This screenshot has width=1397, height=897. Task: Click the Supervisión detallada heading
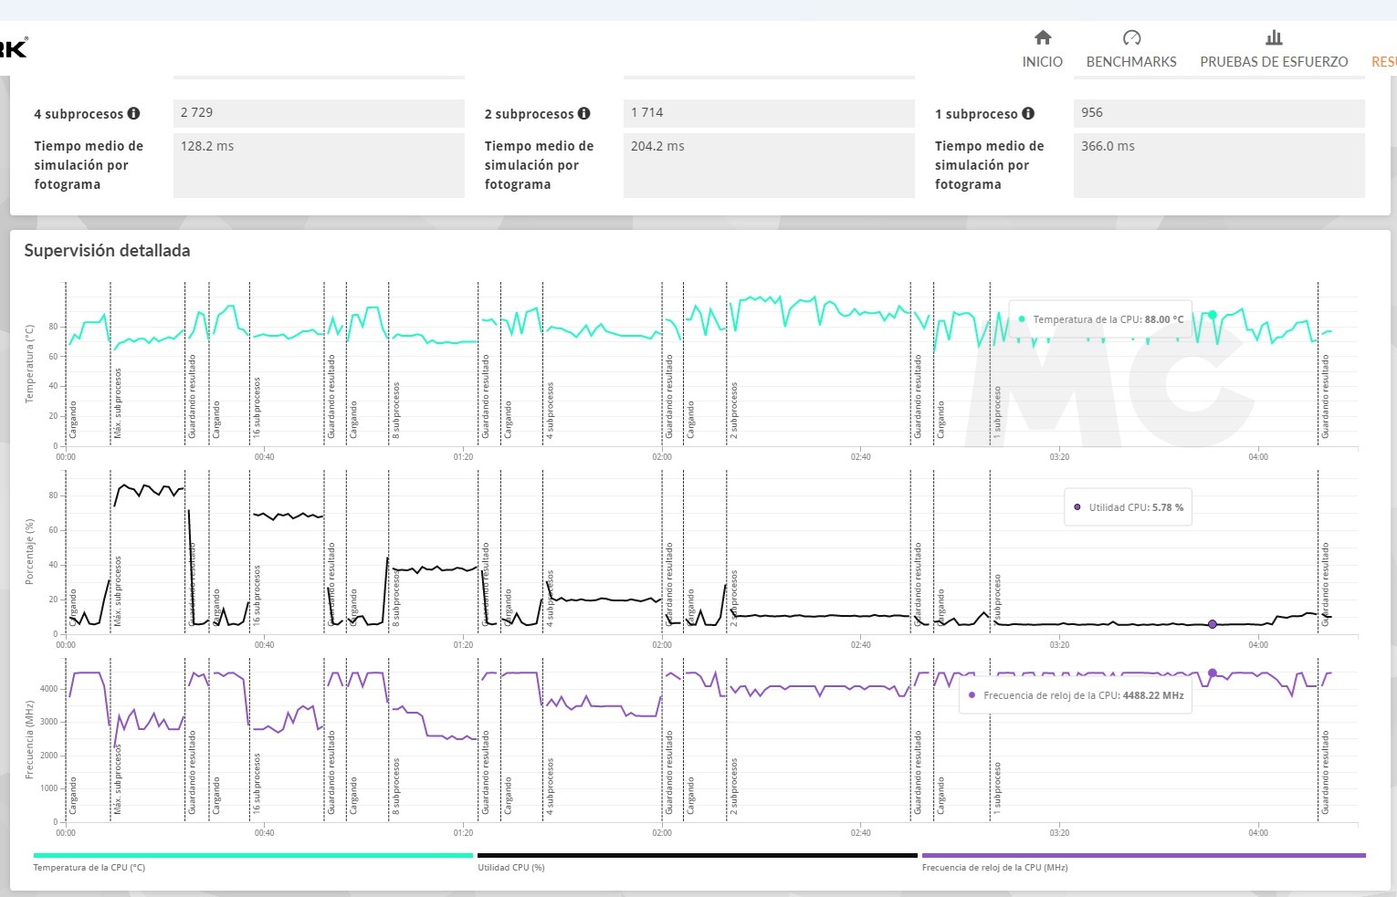[x=107, y=251]
